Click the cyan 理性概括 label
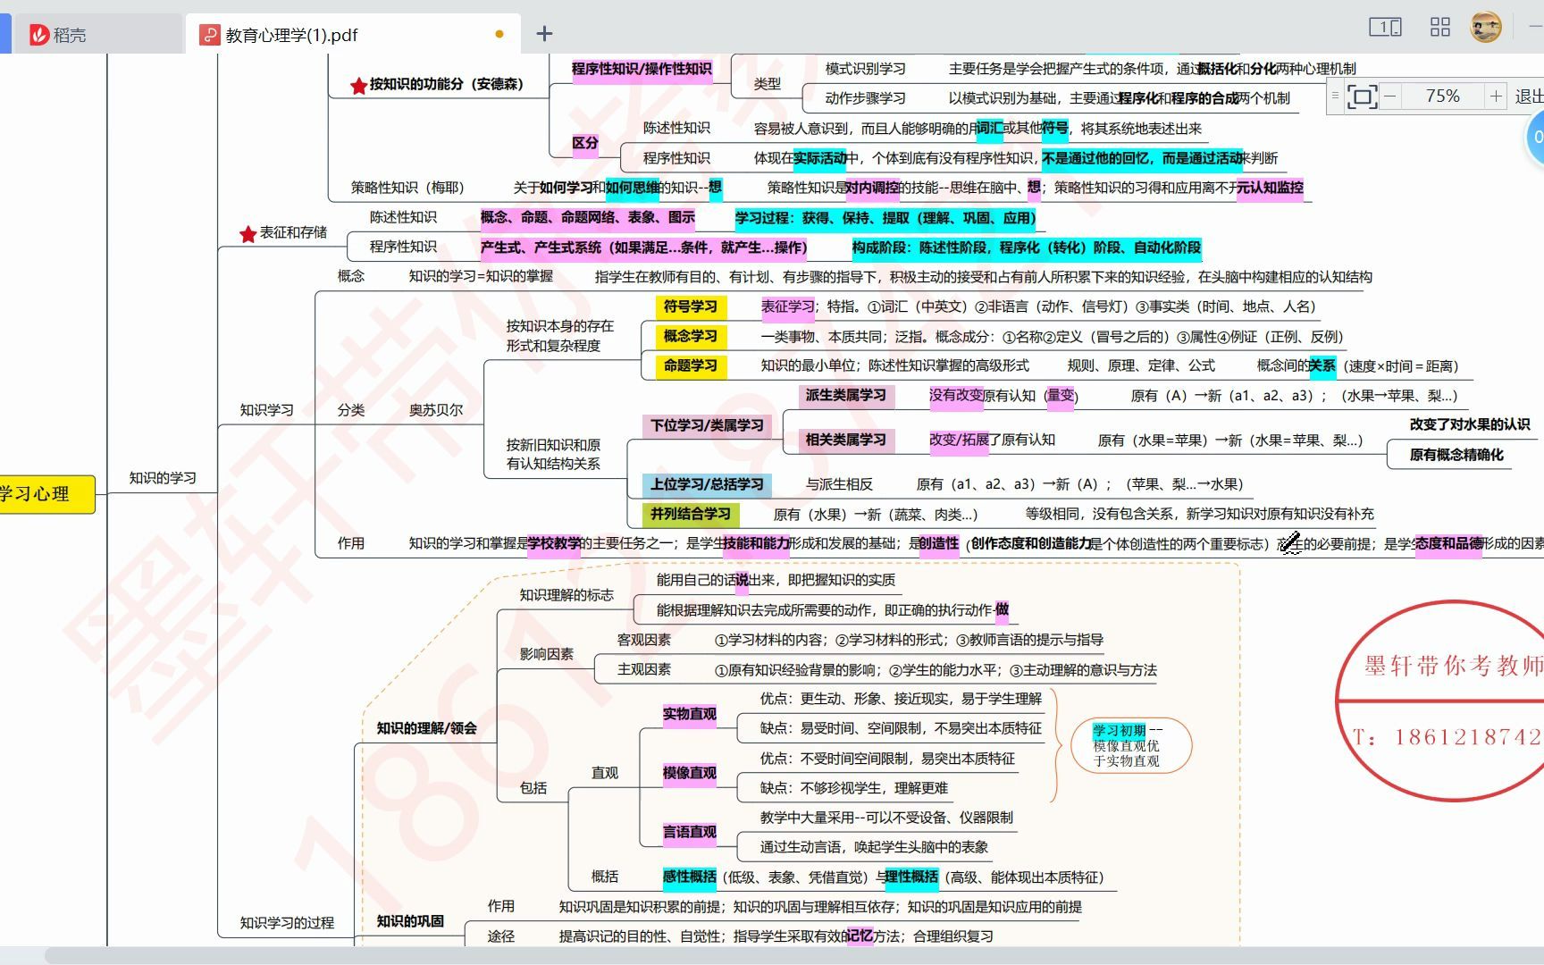1544x965 pixels. 910,877
